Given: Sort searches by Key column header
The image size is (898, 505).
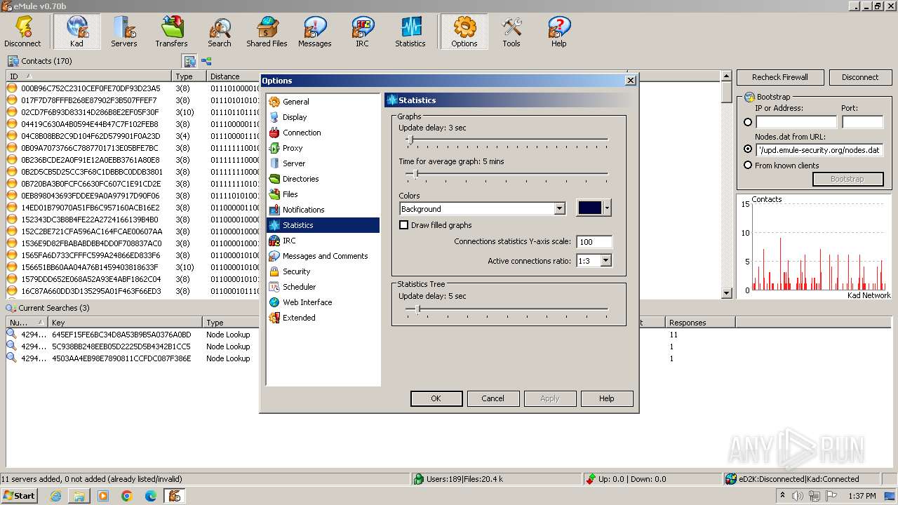Looking at the screenshot, I should click(x=126, y=323).
